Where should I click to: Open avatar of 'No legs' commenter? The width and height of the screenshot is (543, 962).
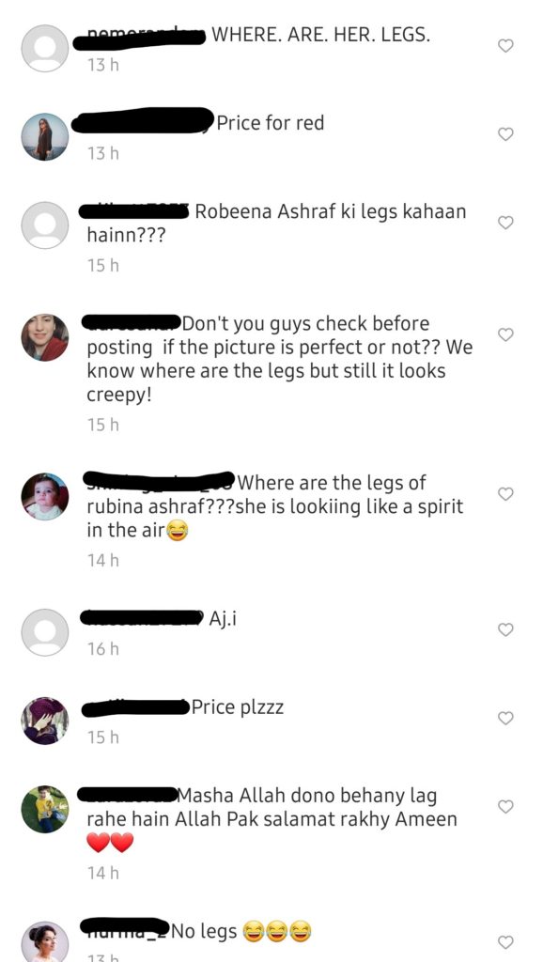tap(45, 941)
